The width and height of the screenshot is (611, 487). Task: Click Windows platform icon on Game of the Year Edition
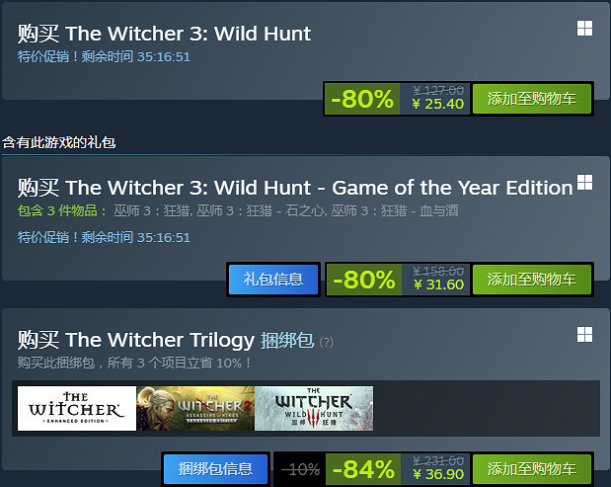pyautogui.click(x=585, y=183)
